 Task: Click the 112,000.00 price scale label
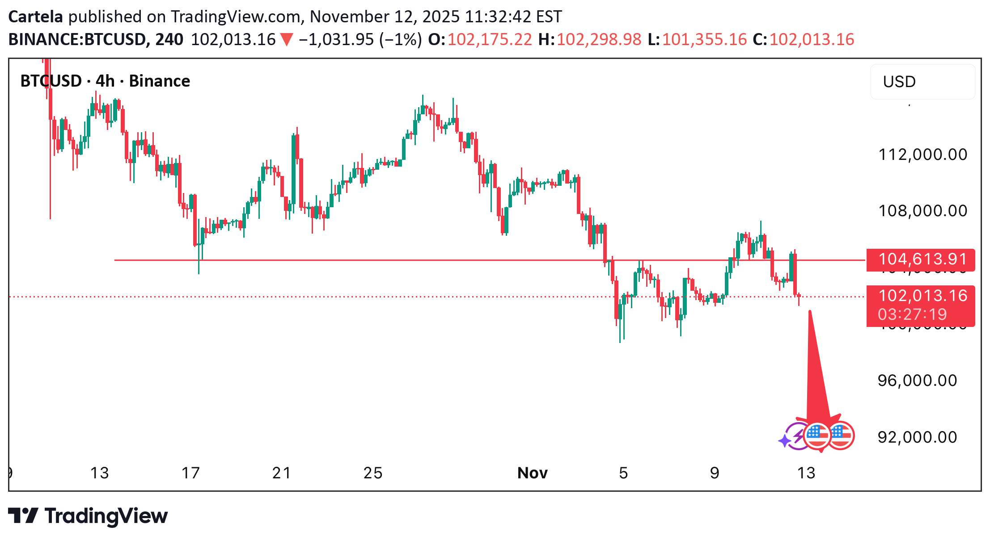coord(923,155)
